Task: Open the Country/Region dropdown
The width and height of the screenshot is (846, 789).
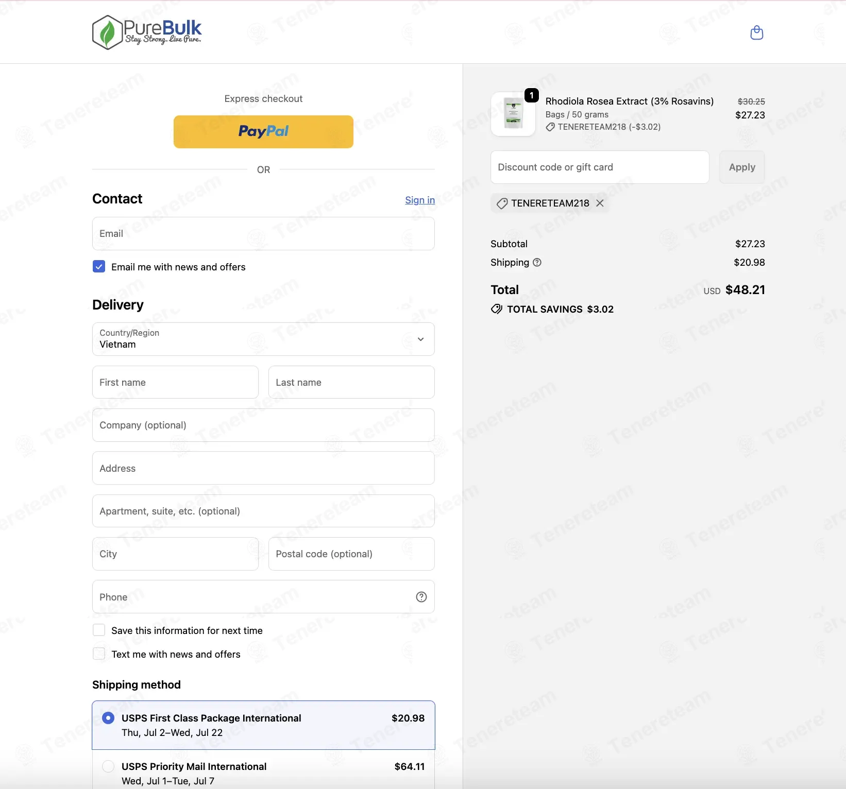Action: (x=263, y=339)
